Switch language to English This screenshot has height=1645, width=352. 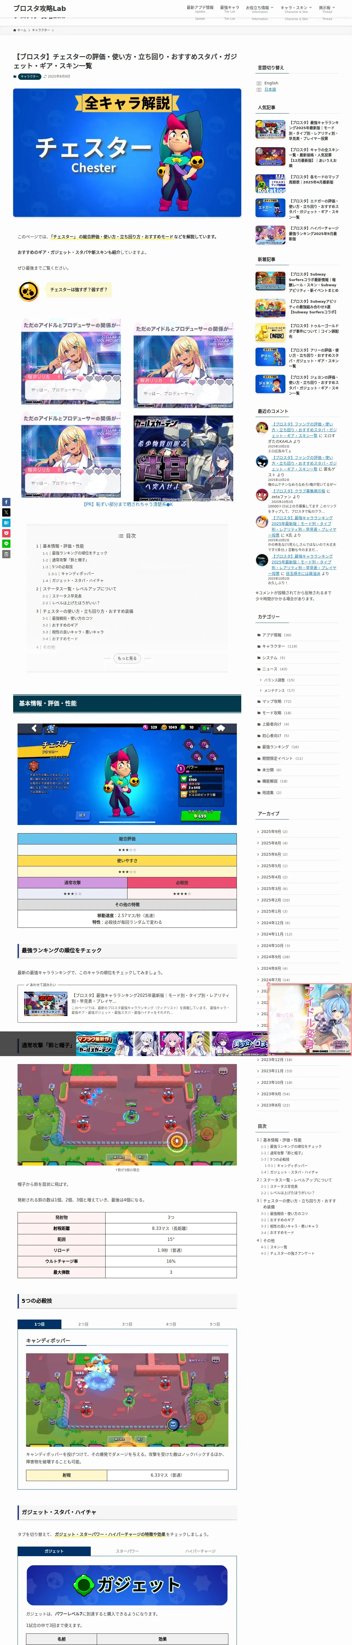click(271, 83)
